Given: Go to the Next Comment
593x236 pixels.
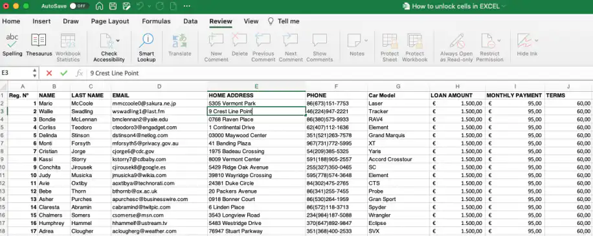Looking at the screenshot, I should tap(291, 48).
